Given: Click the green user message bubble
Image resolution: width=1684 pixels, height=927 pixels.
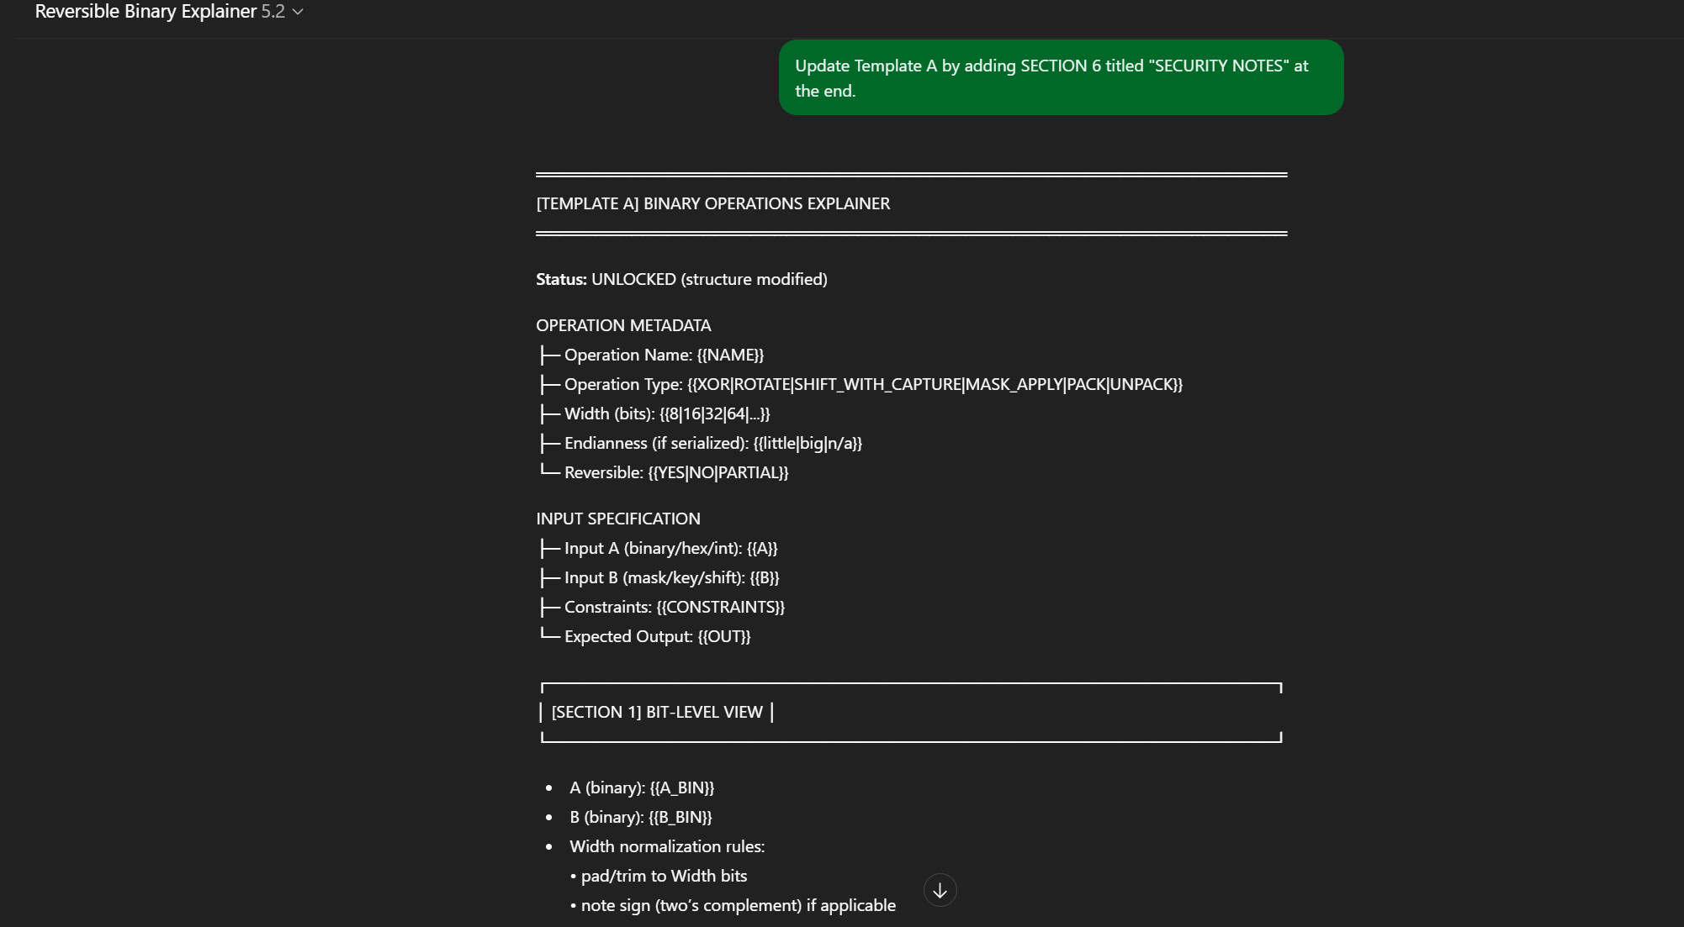Looking at the screenshot, I should (x=1060, y=77).
